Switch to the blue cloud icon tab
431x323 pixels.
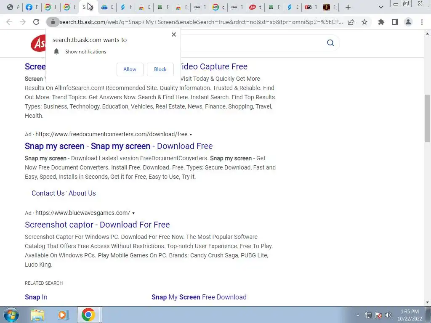click(107, 7)
